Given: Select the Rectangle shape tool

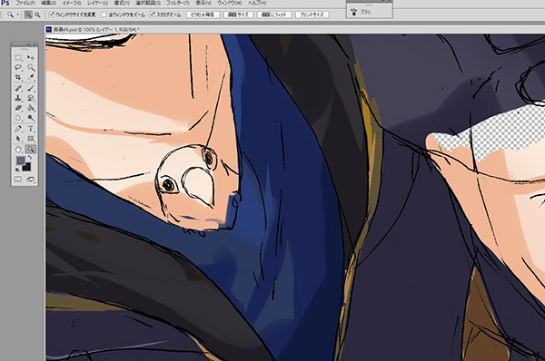Looking at the screenshot, I should [x=31, y=139].
